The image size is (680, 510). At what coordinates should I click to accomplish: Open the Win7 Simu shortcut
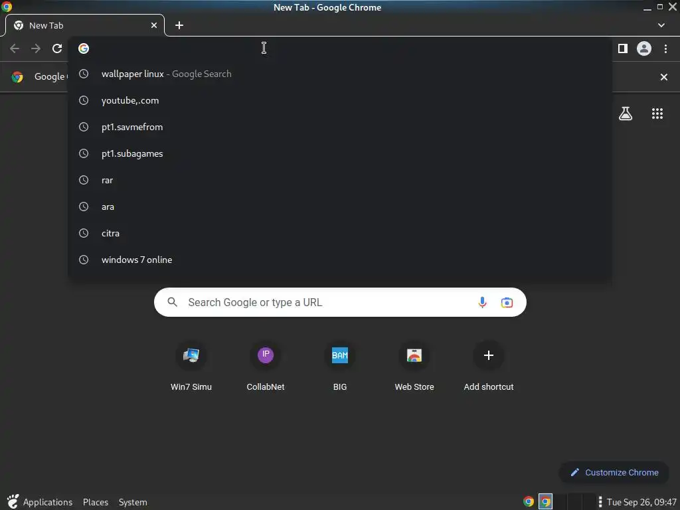(191, 367)
